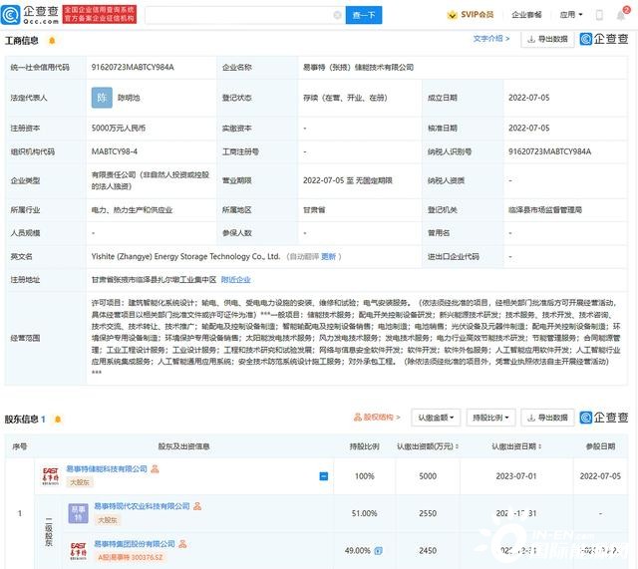
Task: Click the info icon next to 49.00%
Action: (379, 551)
